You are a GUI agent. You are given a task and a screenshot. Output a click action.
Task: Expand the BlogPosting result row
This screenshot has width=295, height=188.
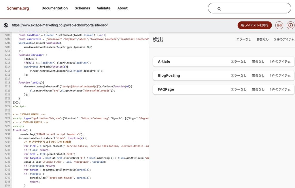click(x=224, y=76)
